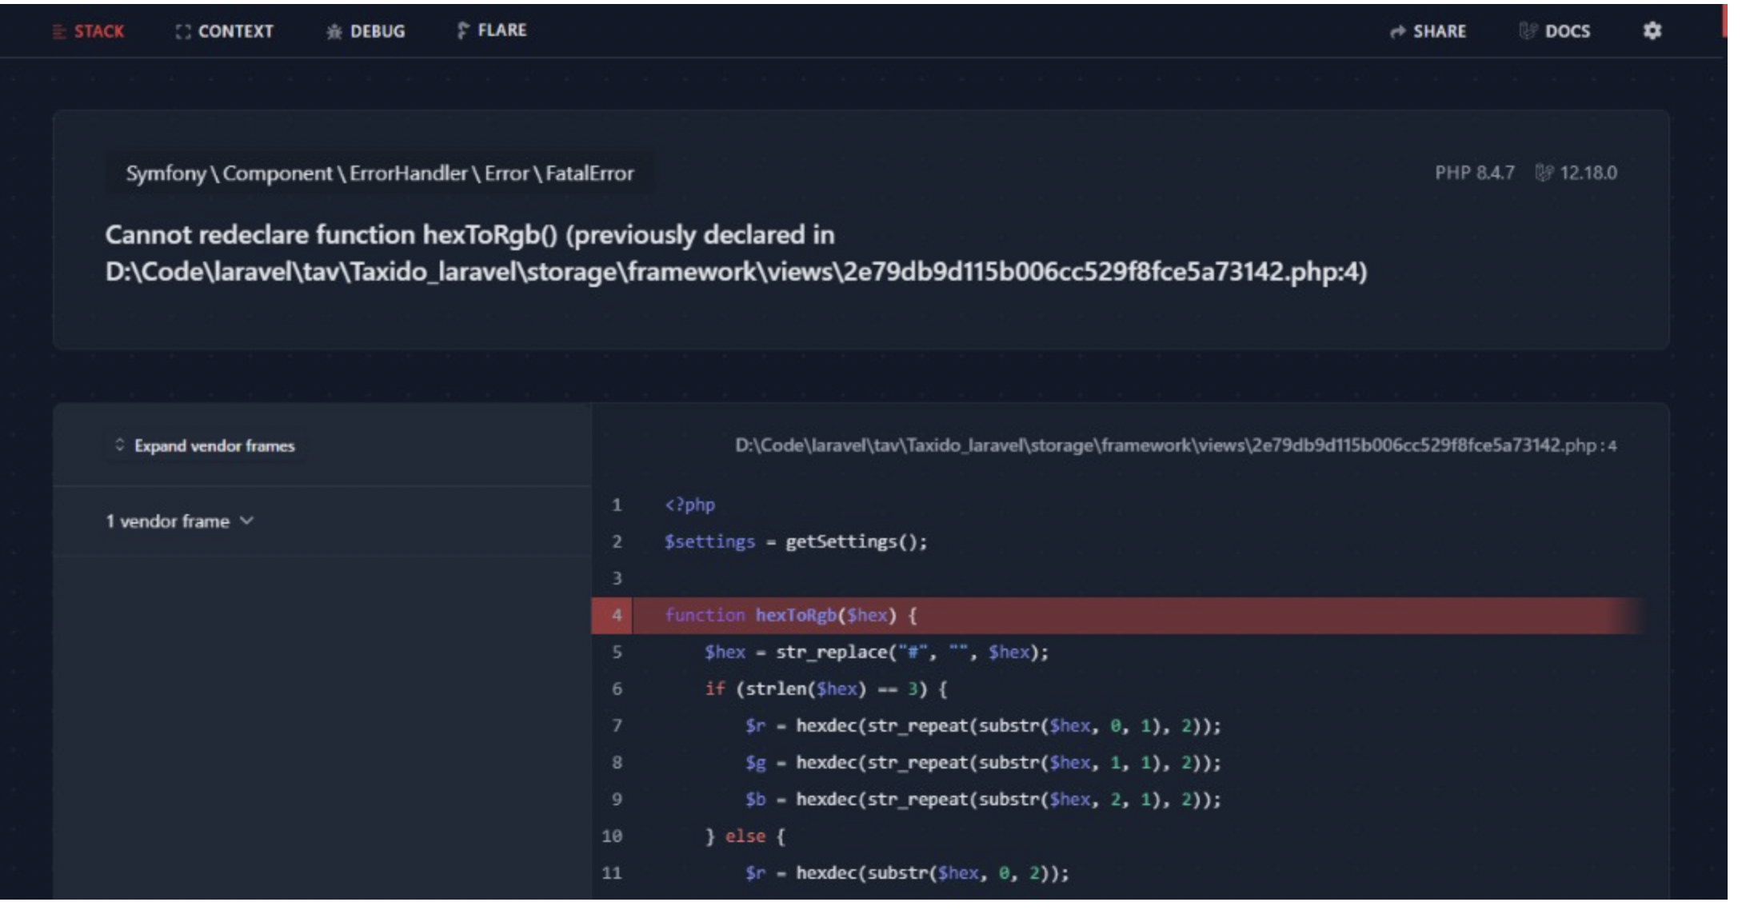
Task: Click the $r hexdec str_repeat line 7
Action: pyautogui.click(x=983, y=725)
